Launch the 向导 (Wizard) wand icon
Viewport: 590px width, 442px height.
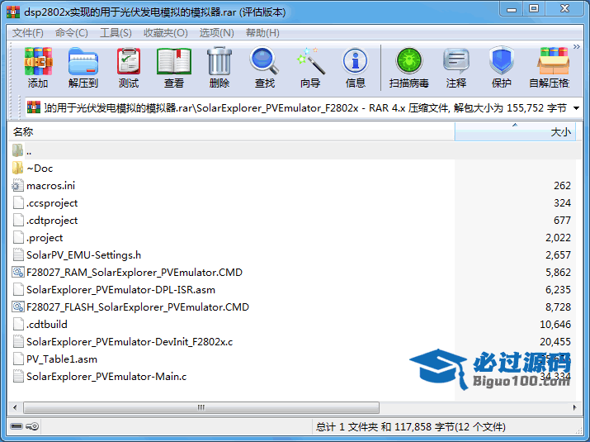click(x=310, y=67)
